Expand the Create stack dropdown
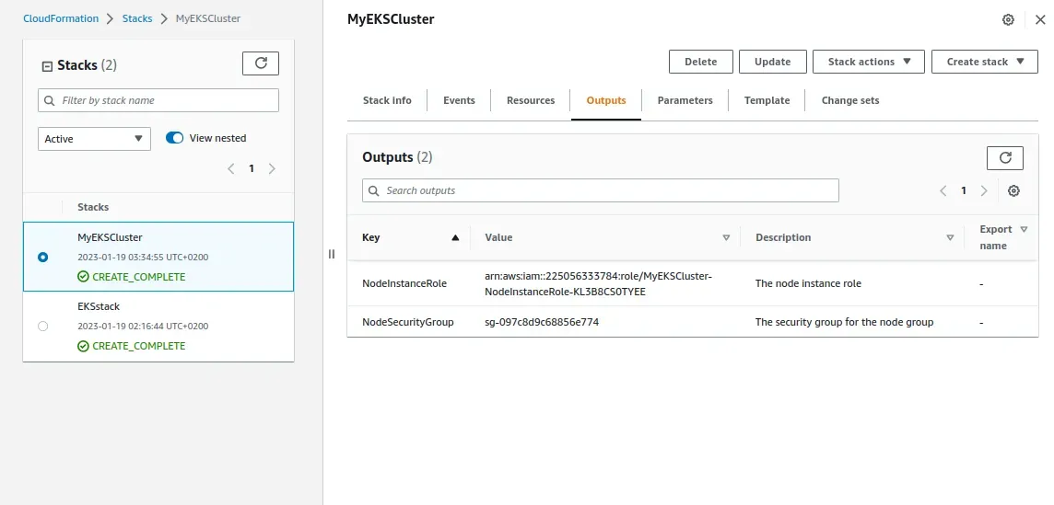Screen dimensions: 1054x505 (x=984, y=62)
